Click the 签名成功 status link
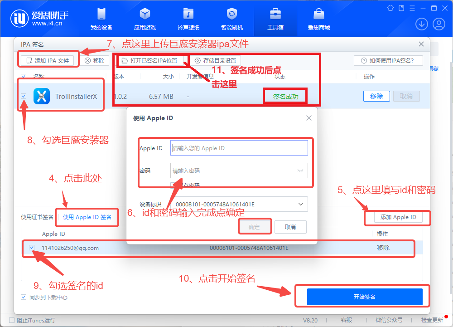Screen dimensions: 453x327 click(284, 96)
